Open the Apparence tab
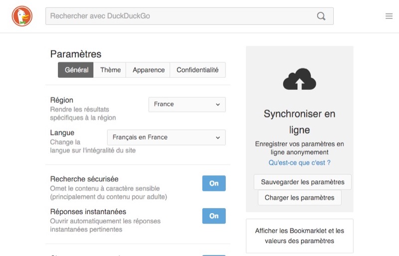399x256 pixels. (x=148, y=70)
